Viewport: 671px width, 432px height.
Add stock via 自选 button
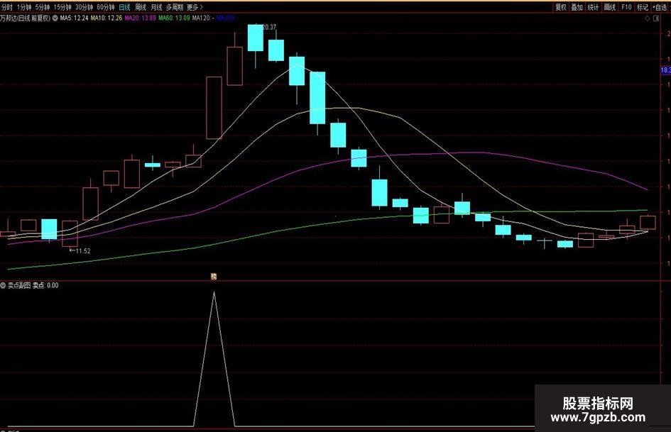(660, 7)
